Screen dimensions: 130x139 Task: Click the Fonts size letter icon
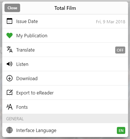(x=10, y=107)
